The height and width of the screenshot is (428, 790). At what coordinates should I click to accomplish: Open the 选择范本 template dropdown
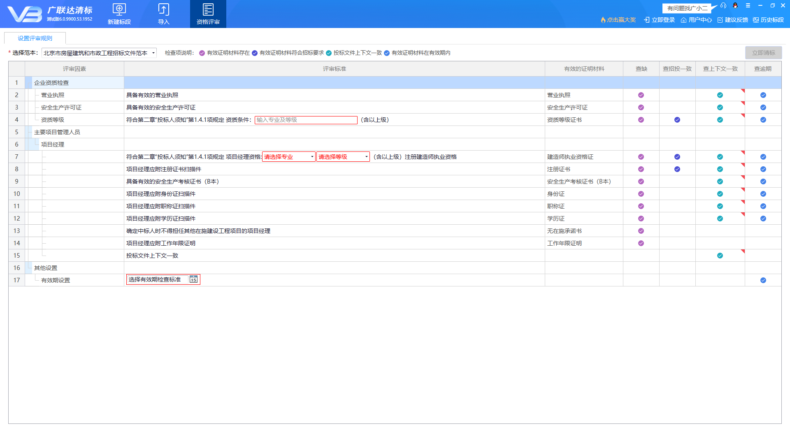pyautogui.click(x=99, y=53)
